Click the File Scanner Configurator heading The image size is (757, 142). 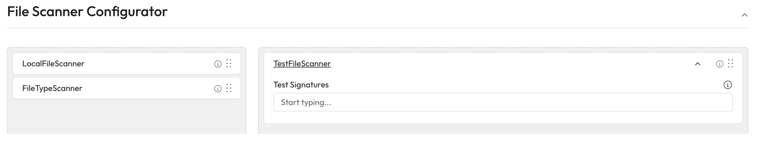(x=87, y=12)
